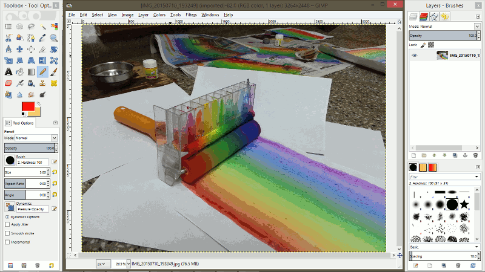Screen dimensions: 485x272
Task: Select the Bucket Fill tool
Action: pos(20,72)
